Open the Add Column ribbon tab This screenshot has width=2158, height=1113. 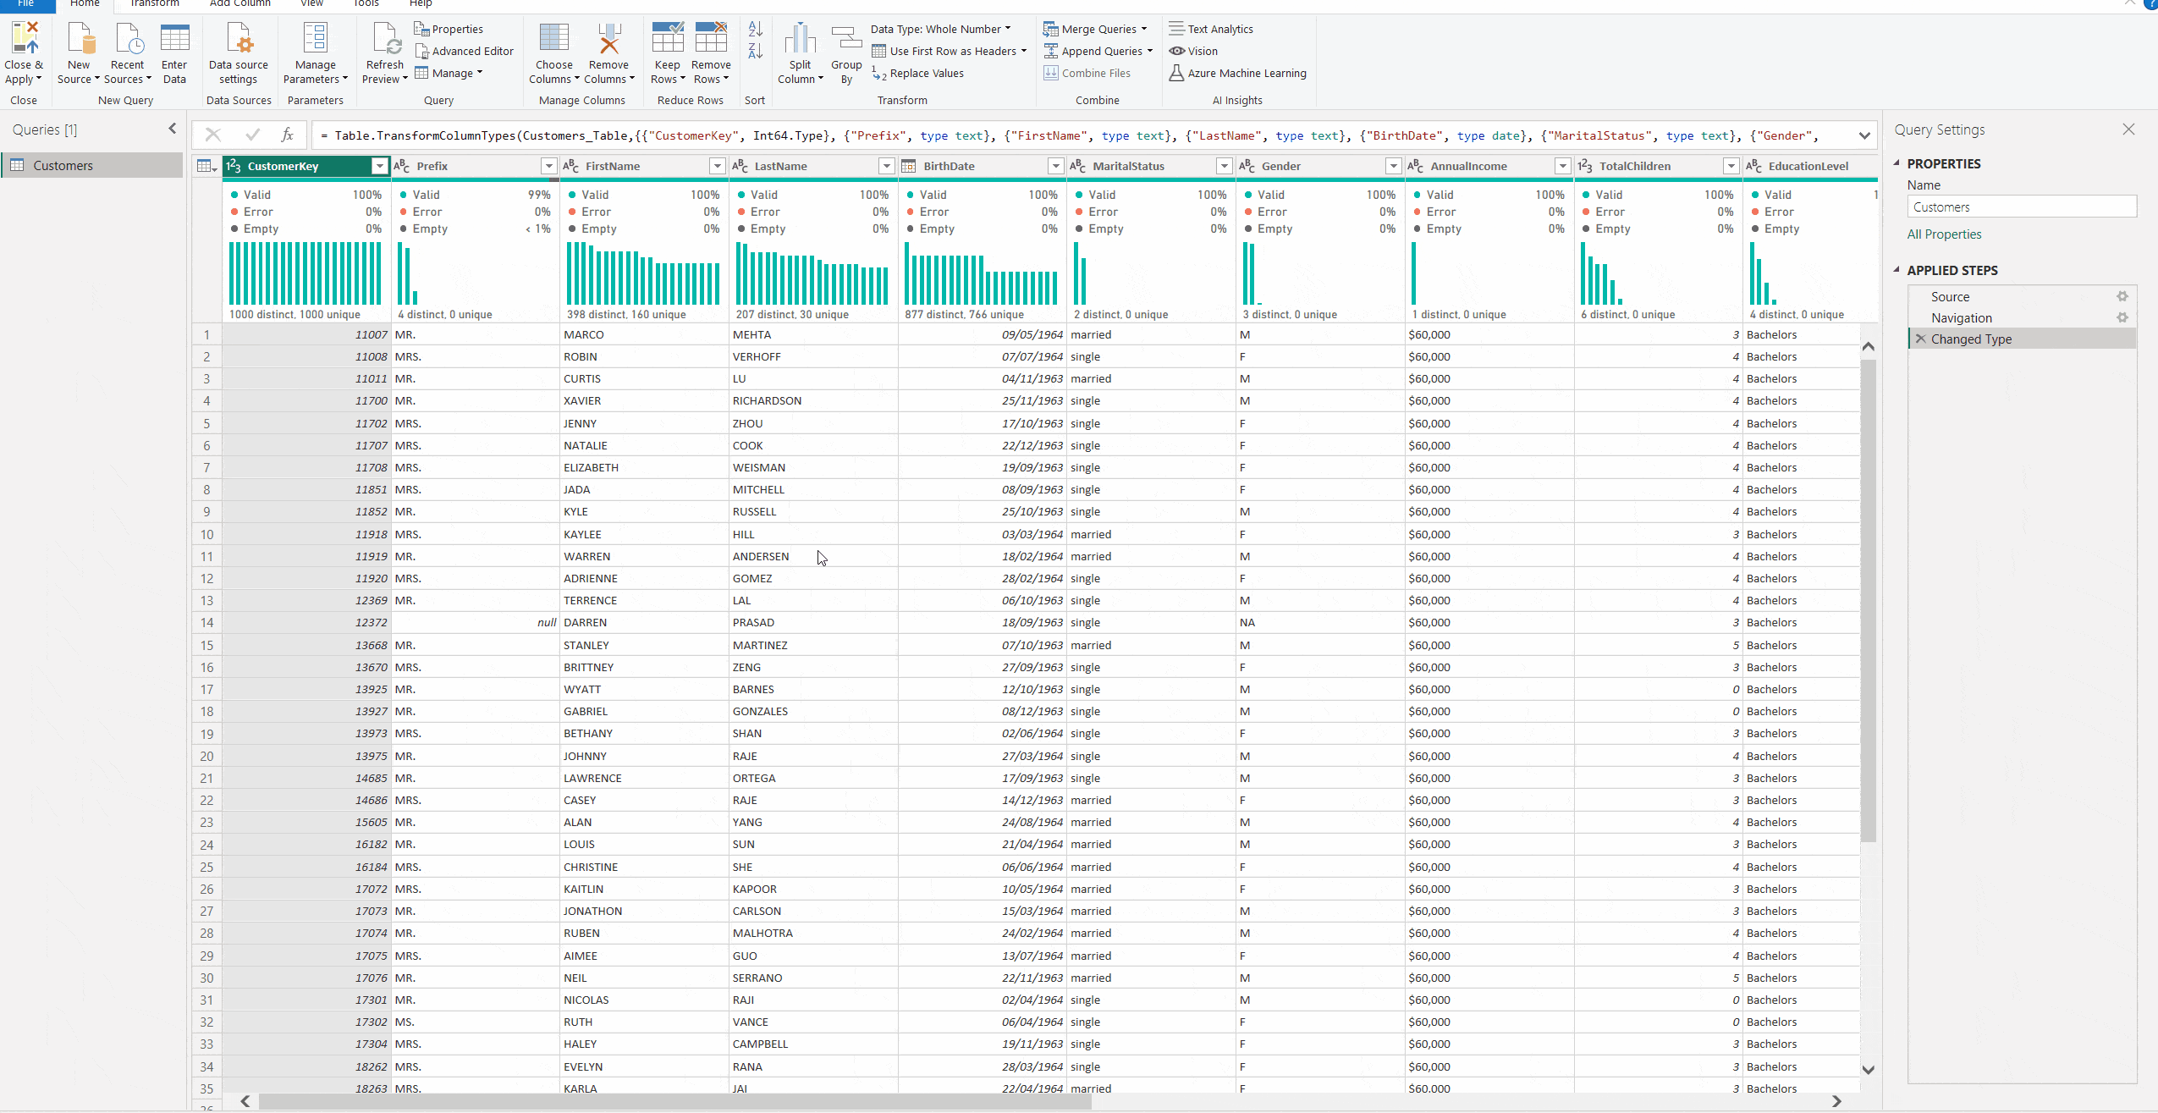(x=240, y=3)
